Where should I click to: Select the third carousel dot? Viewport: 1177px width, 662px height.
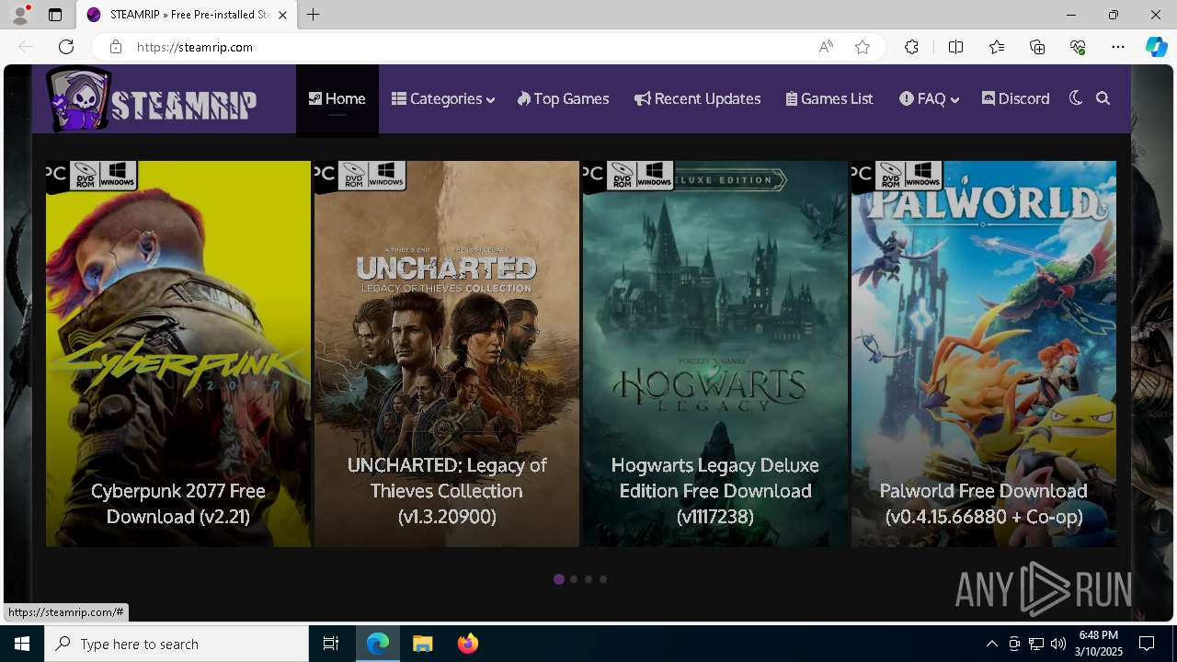588,579
